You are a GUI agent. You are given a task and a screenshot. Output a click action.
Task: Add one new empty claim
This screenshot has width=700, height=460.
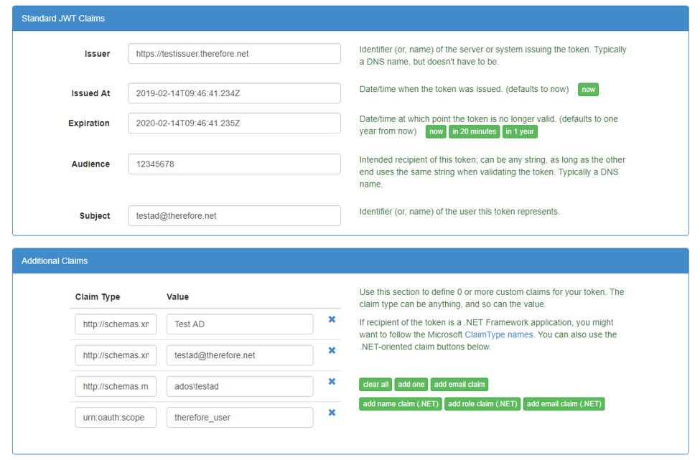411,384
